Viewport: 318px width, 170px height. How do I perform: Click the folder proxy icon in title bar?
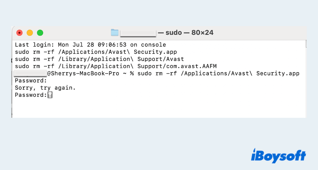coord(114,33)
